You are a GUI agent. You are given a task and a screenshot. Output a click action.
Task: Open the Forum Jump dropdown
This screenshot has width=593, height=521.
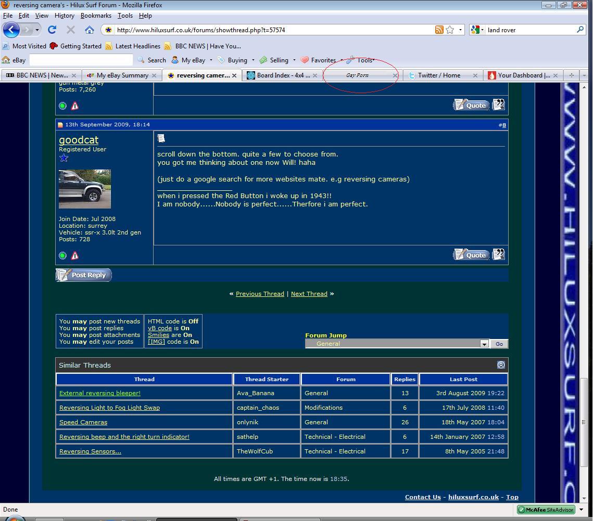pyautogui.click(x=484, y=344)
